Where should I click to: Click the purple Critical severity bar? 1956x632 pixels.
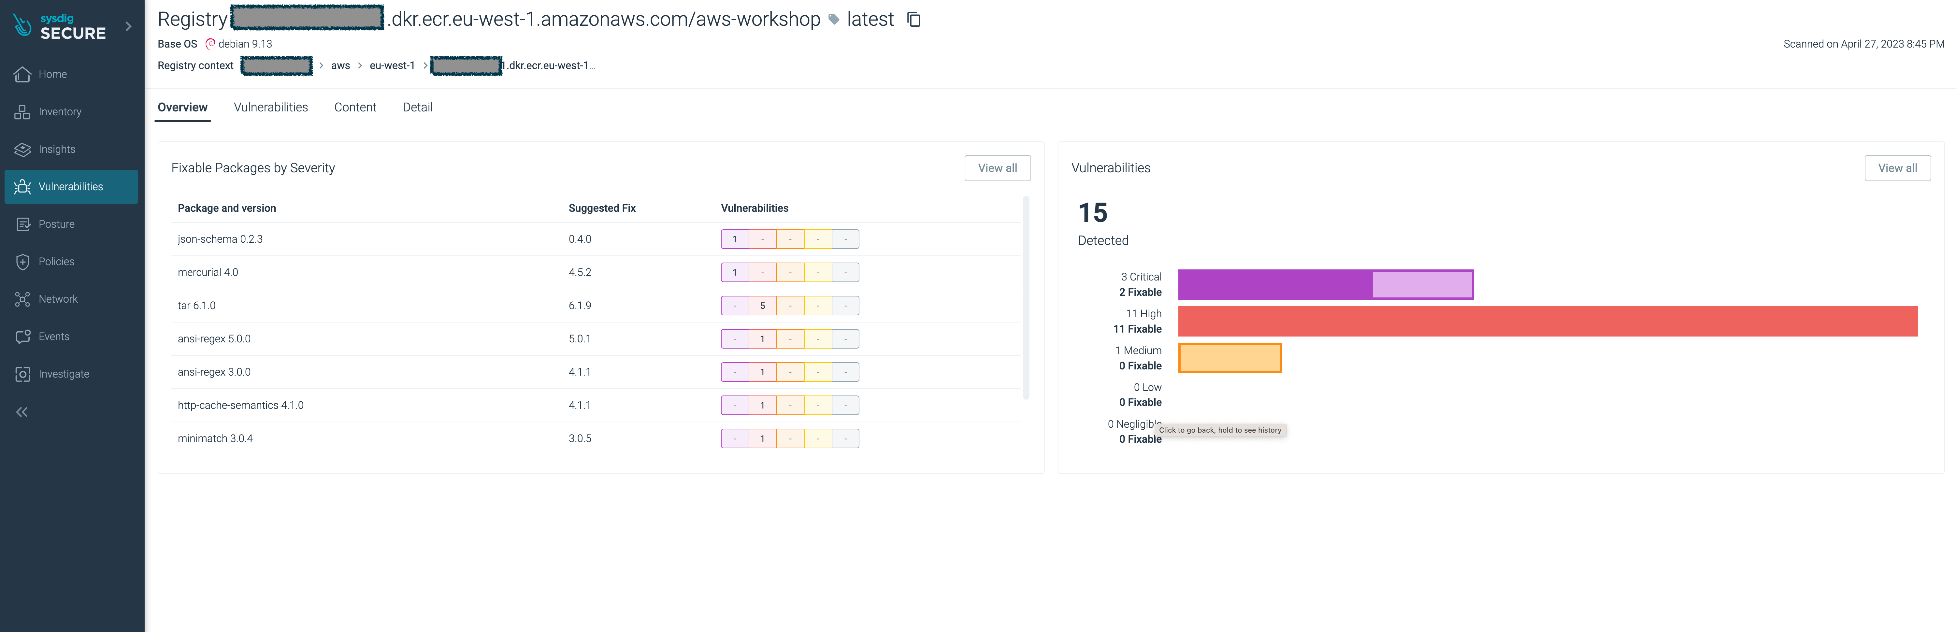(1325, 285)
